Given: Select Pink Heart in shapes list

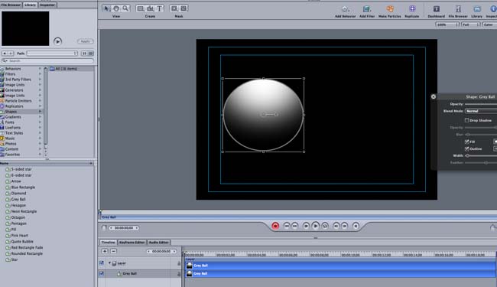Looking at the screenshot, I should click(x=20, y=235).
